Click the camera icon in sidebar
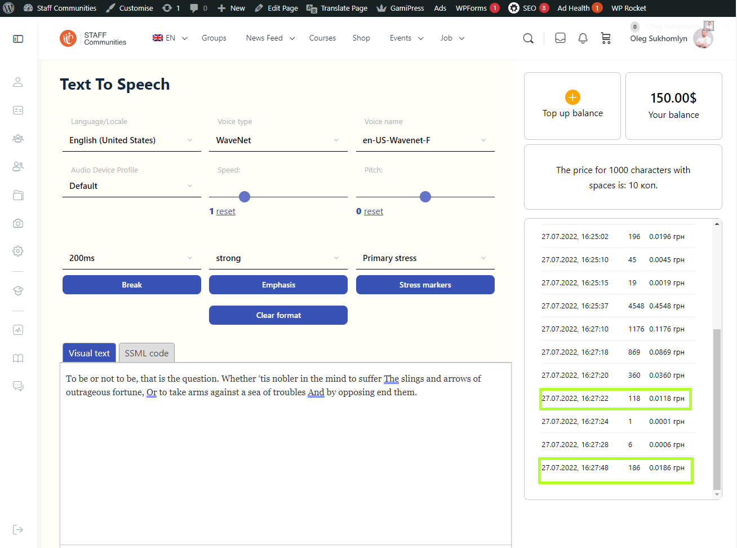This screenshot has width=737, height=548. coord(18,223)
